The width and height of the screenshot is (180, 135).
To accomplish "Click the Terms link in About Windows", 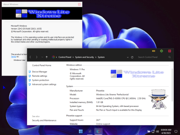I will pyautogui.click(x=14, y=57).
